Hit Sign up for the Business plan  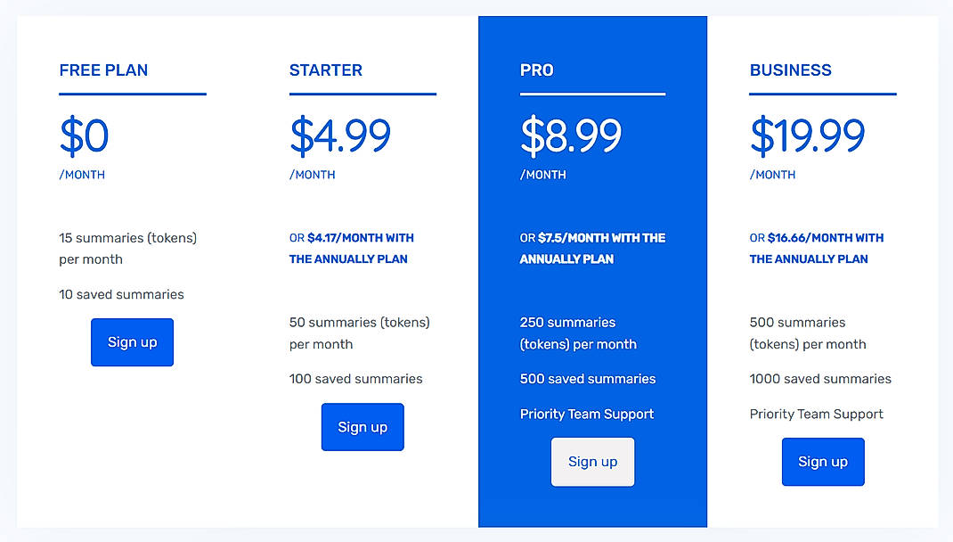point(822,462)
